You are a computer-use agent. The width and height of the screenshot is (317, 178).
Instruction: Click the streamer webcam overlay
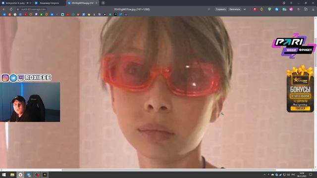[30, 102]
